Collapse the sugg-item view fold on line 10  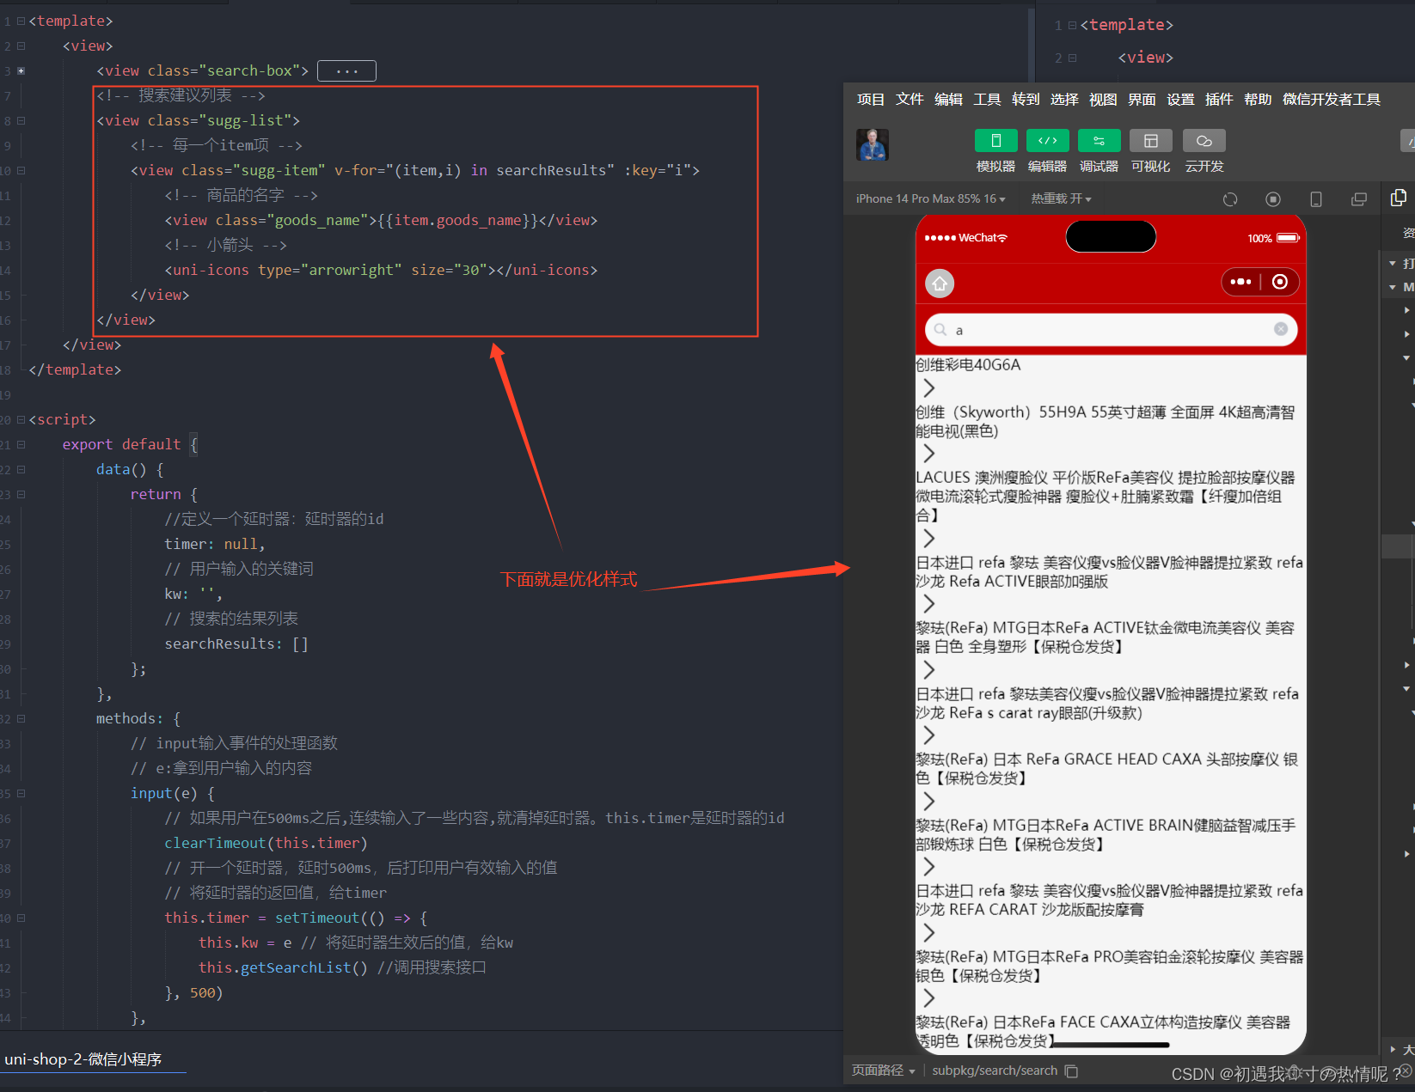pyautogui.click(x=21, y=170)
